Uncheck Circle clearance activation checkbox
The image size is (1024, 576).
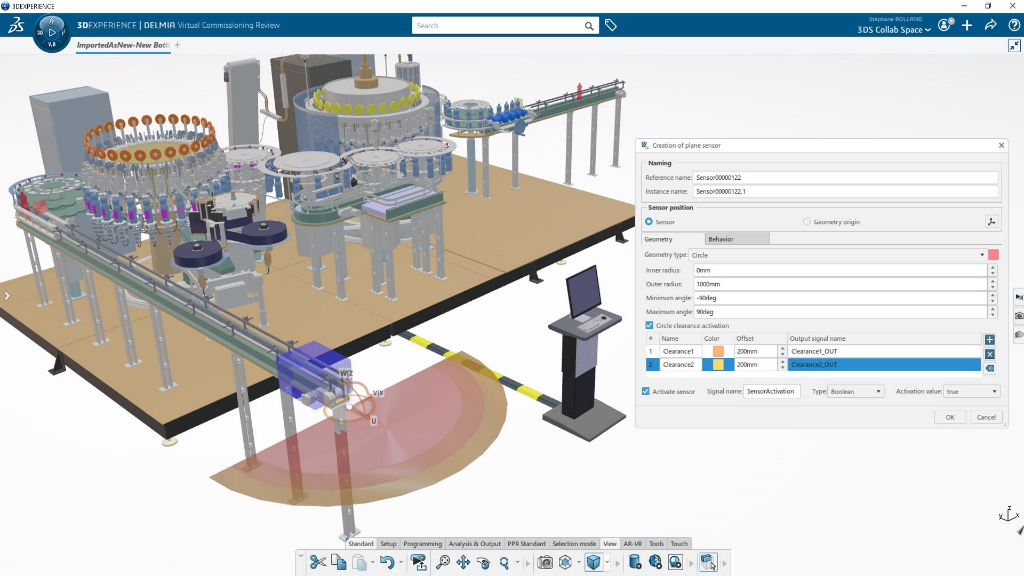pos(649,325)
